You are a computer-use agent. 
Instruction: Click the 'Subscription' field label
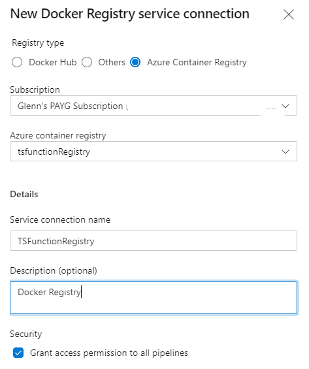tap(35, 89)
